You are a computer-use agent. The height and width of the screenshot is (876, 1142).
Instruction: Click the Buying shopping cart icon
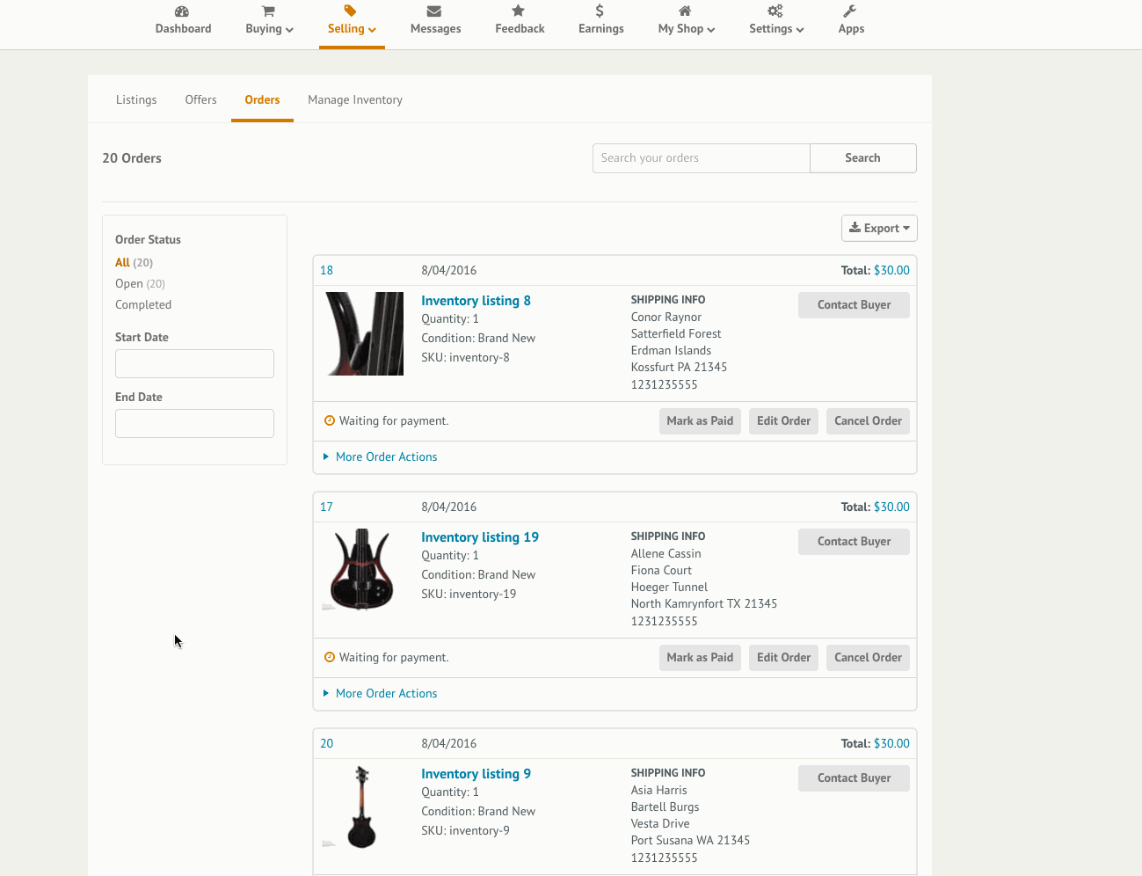point(268,11)
